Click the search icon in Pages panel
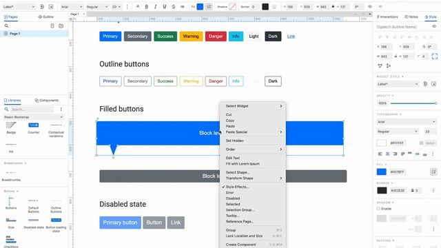 [6, 26]
